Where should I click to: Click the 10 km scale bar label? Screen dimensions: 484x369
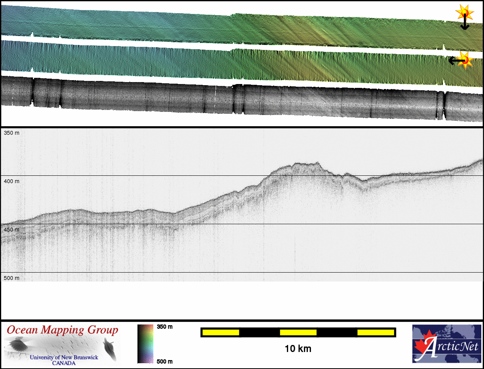tap(298, 349)
